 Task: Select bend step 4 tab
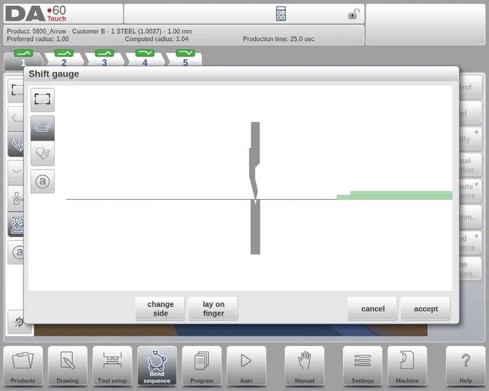tap(145, 59)
